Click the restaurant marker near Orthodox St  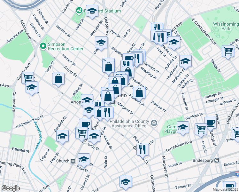click(x=143, y=150)
